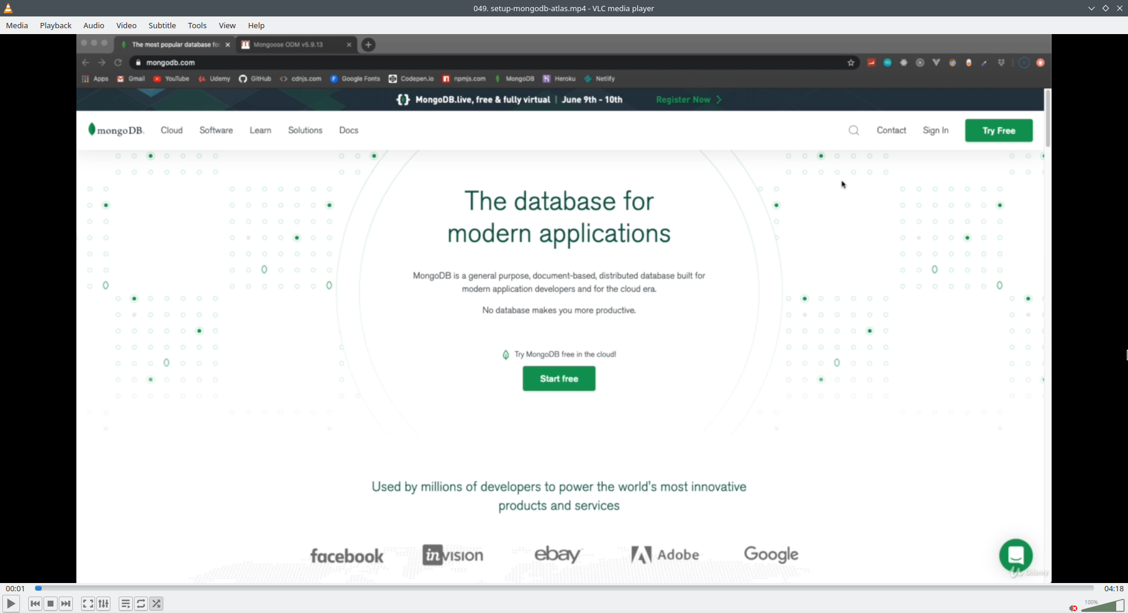Viewport: 1128px width, 613px height.
Task: Switch to the Mongoose ODM v5.9.13 tab
Action: (x=296, y=45)
